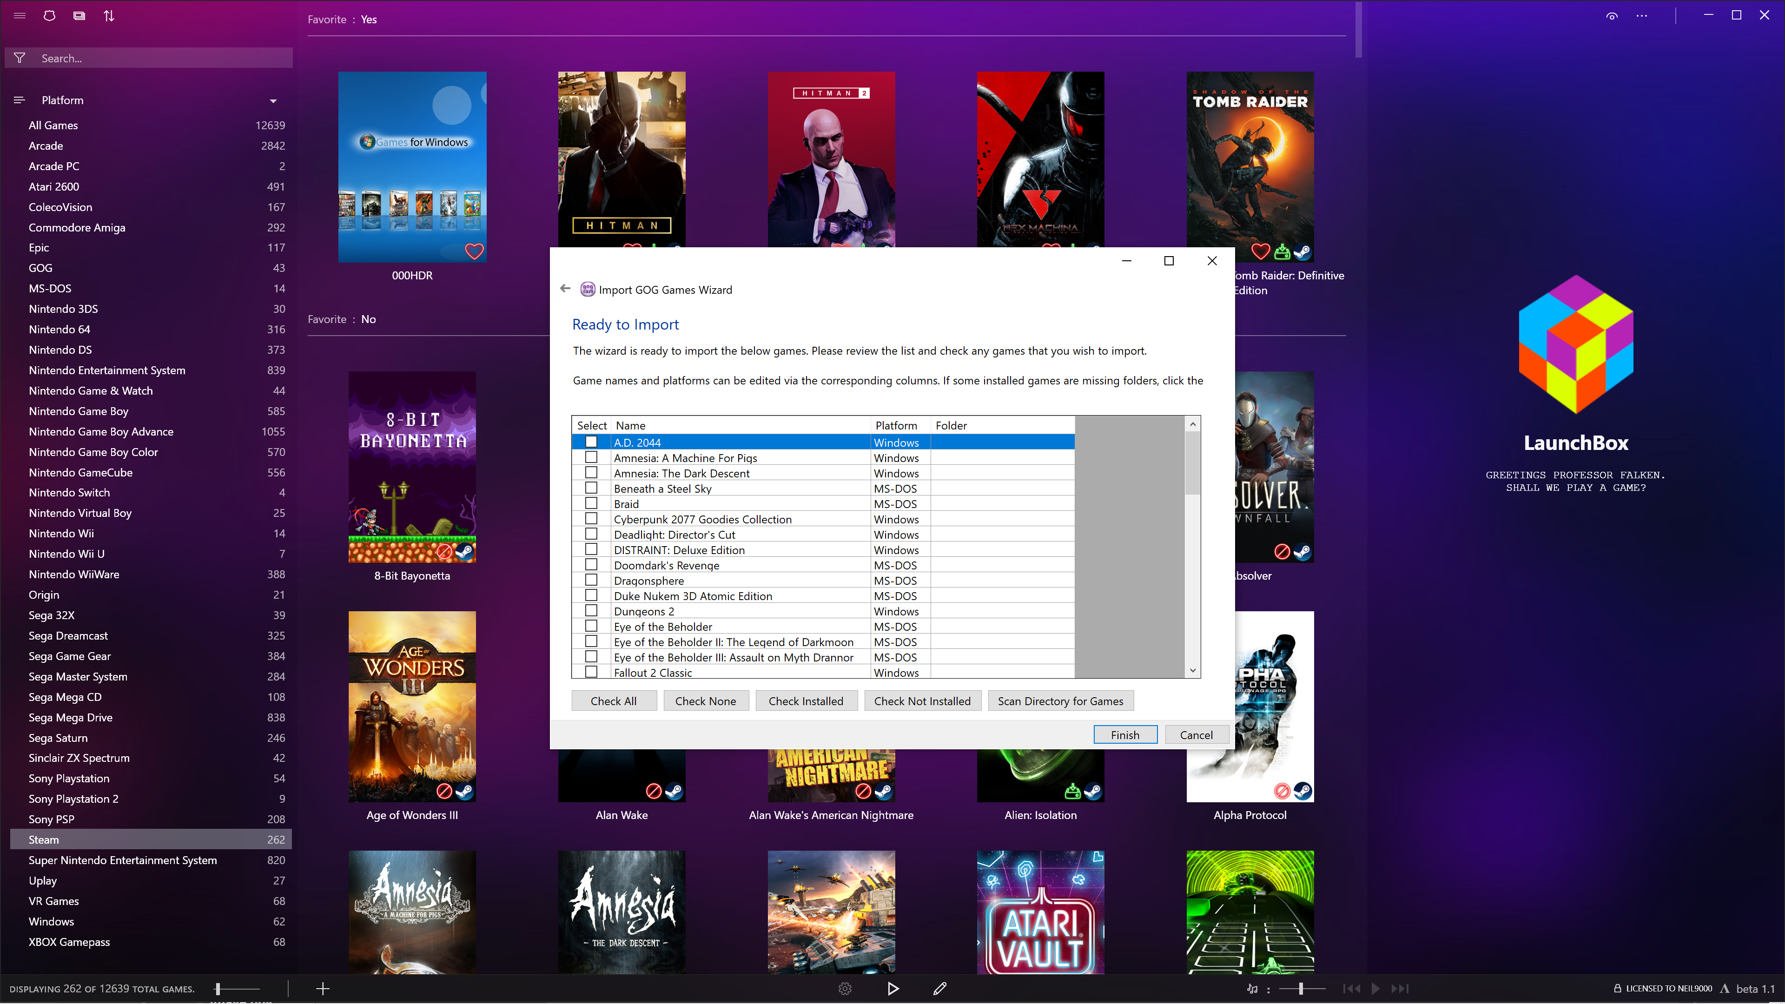Click the scroll-up arrow of the games list

pyautogui.click(x=1192, y=424)
